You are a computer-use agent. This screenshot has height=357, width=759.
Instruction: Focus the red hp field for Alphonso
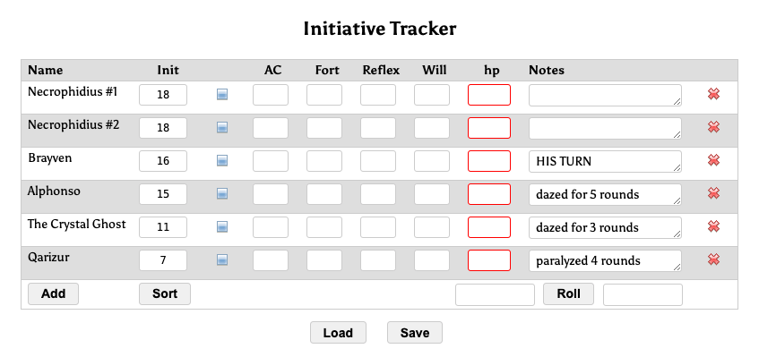(x=489, y=194)
